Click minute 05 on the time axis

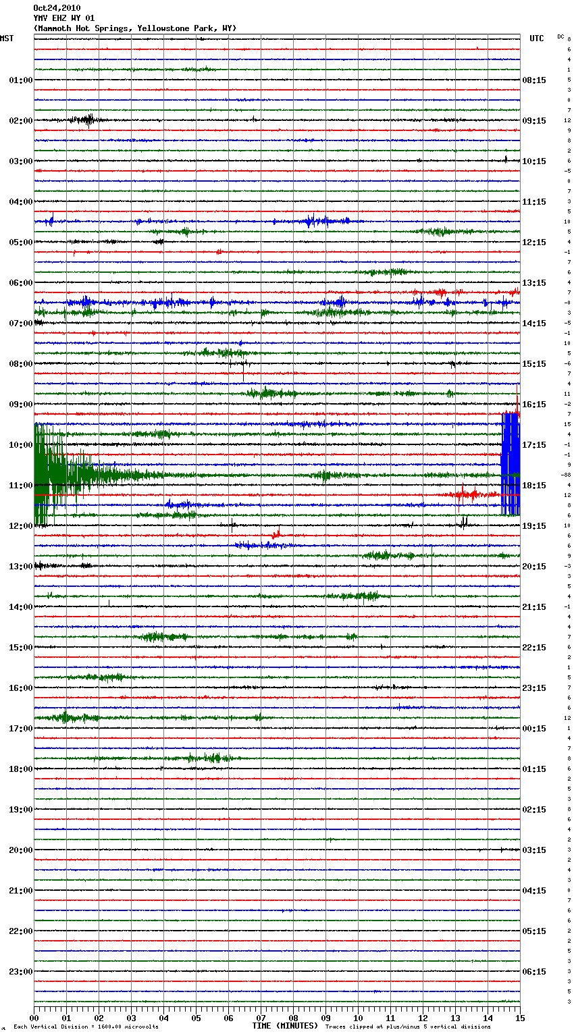pos(196,1018)
